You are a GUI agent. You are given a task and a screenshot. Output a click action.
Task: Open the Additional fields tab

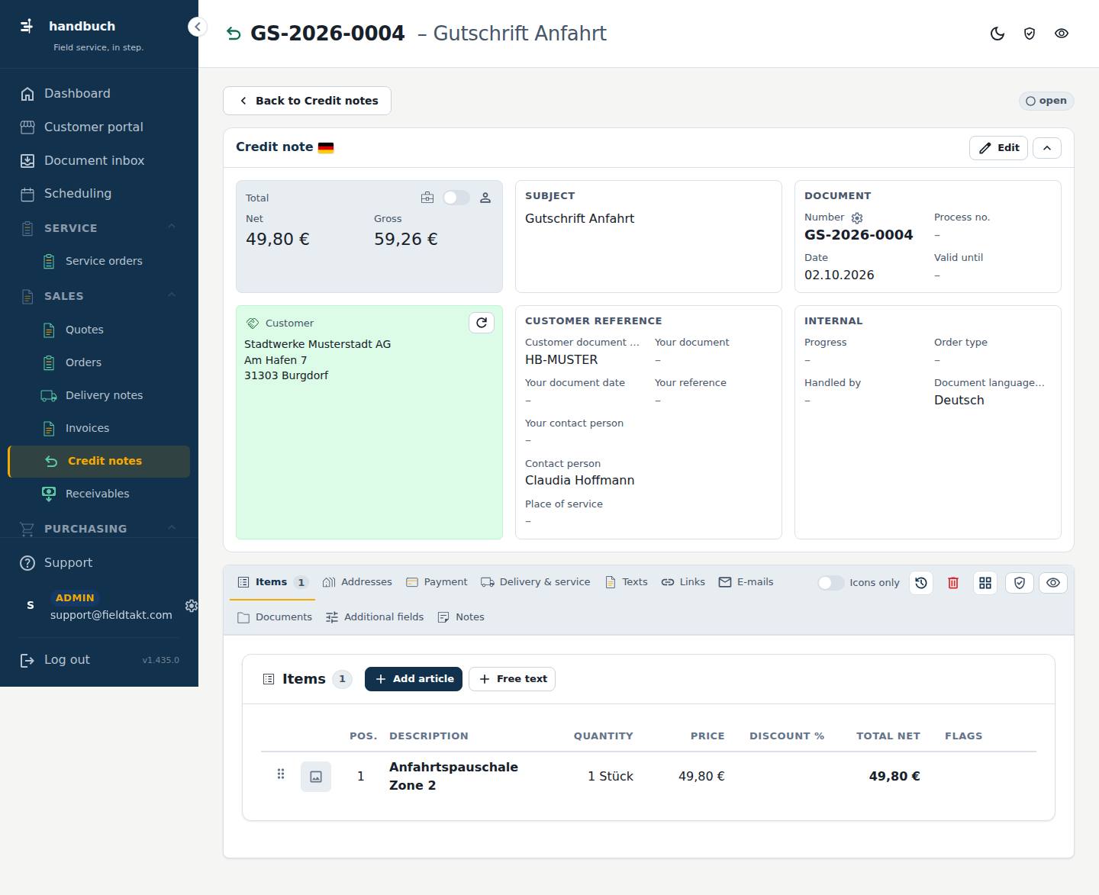375,617
